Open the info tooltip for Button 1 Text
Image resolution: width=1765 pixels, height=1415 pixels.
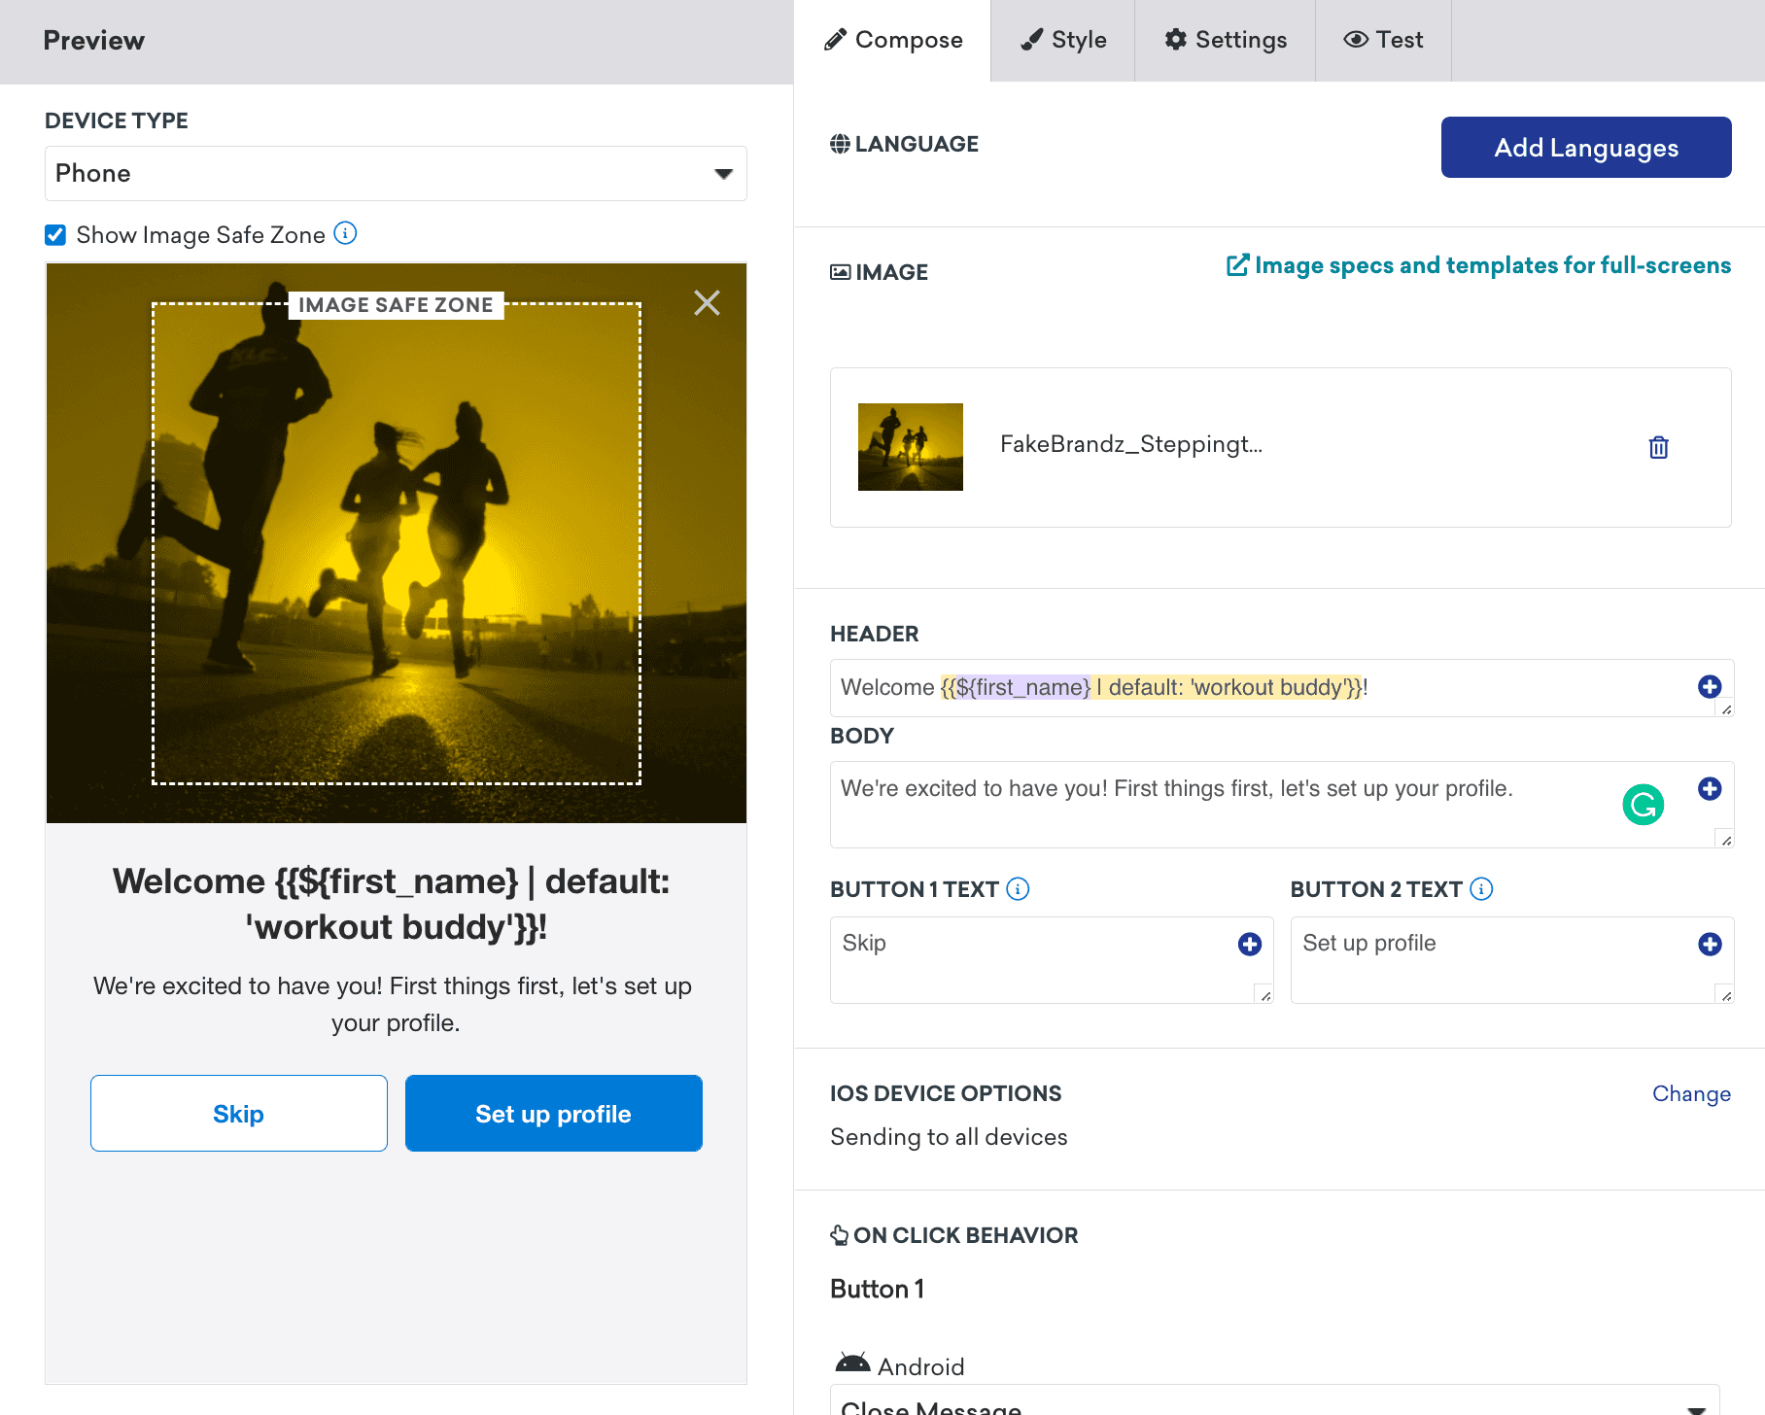click(x=1017, y=888)
